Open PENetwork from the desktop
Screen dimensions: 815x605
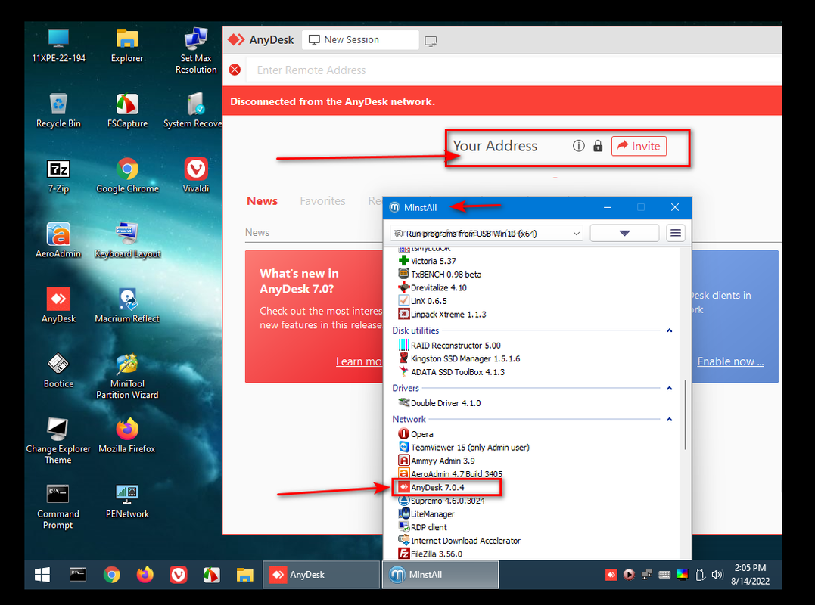(127, 500)
